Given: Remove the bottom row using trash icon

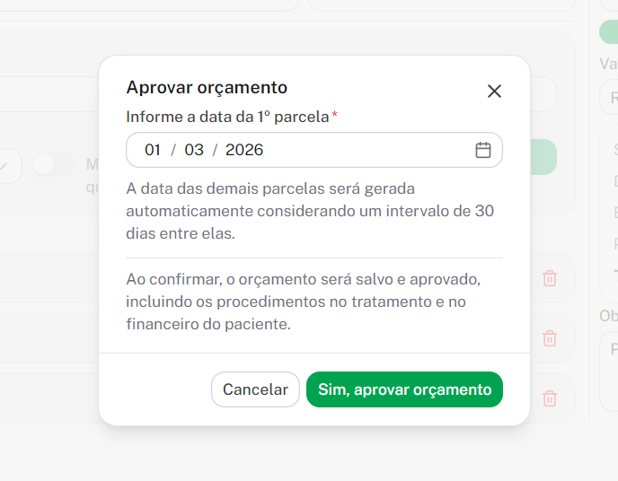Looking at the screenshot, I should click(x=550, y=398).
